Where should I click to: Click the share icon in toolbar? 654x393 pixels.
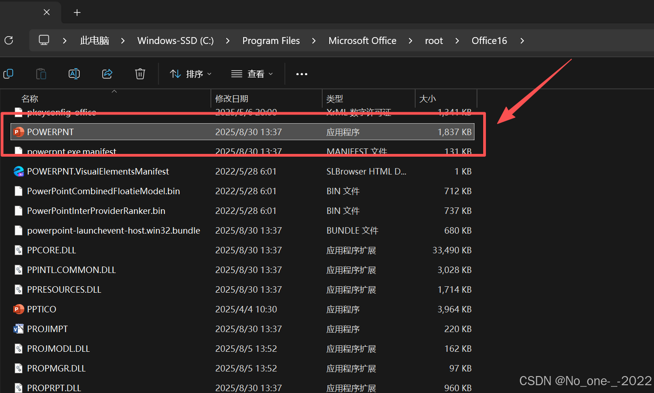tap(107, 74)
